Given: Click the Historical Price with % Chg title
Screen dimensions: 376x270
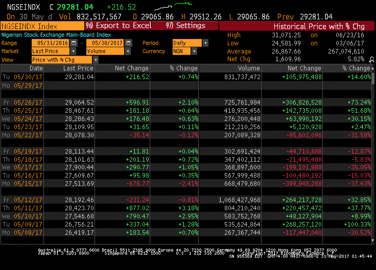Looking at the screenshot, I should coord(319,26).
